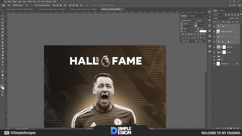
Task: Toggle the Auto-Select checkbox
Action: tap(14, 5)
